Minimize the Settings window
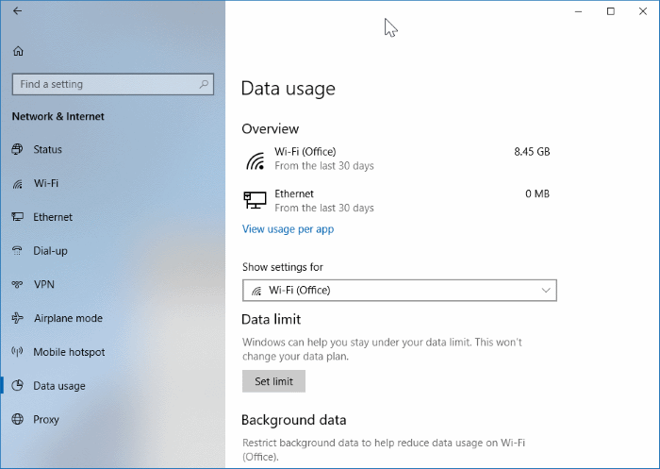This screenshot has height=469, width=660. (x=578, y=11)
